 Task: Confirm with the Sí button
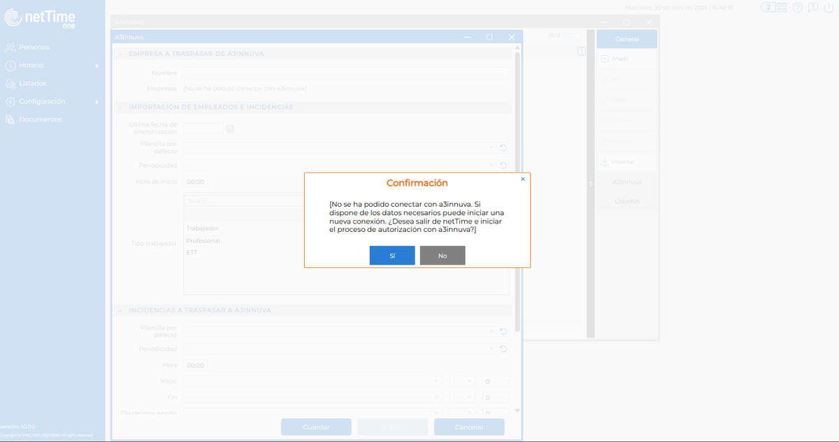click(392, 256)
